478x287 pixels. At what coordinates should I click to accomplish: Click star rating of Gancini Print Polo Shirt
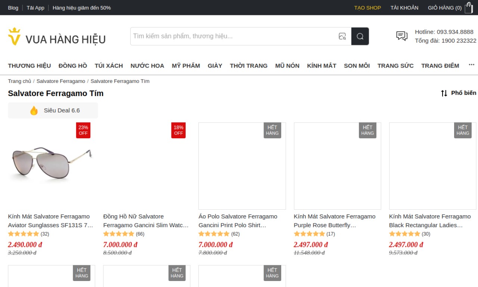click(214, 234)
